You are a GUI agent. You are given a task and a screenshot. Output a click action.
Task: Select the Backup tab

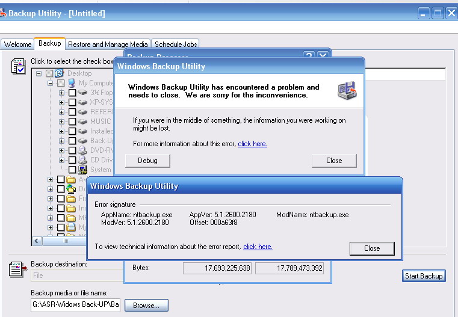[50, 43]
